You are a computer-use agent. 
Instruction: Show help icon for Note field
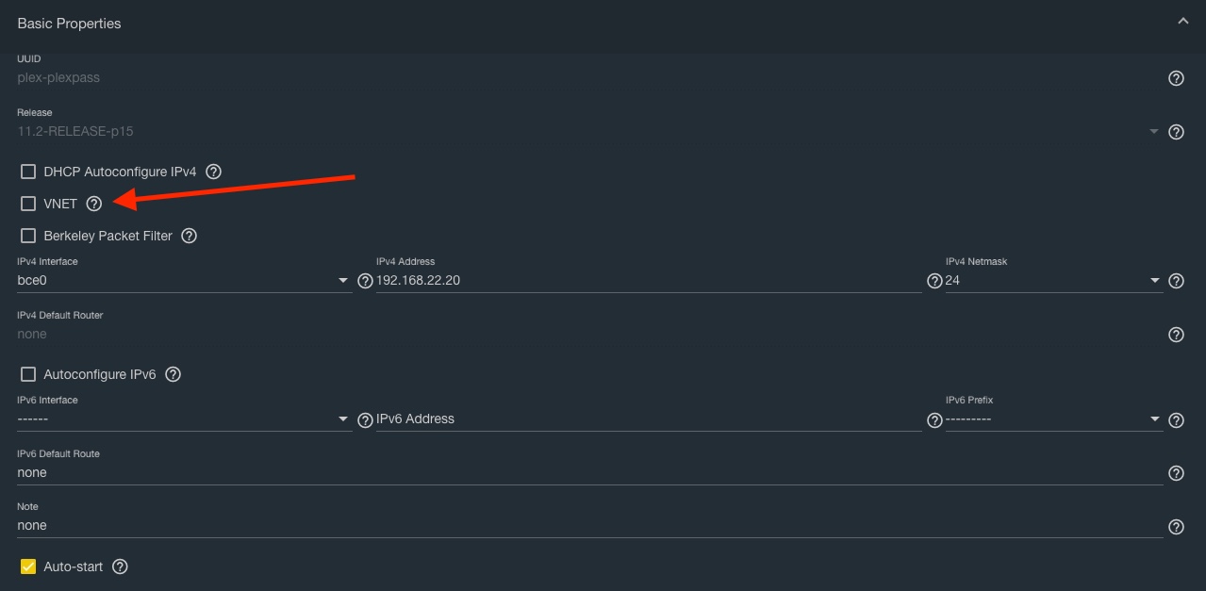coord(1176,527)
